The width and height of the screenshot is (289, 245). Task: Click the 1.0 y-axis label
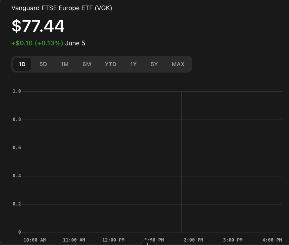[x=17, y=91]
